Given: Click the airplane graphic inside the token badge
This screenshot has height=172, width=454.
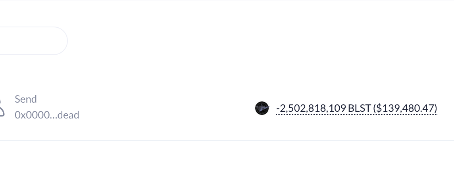Looking at the screenshot, I should pos(263,109).
